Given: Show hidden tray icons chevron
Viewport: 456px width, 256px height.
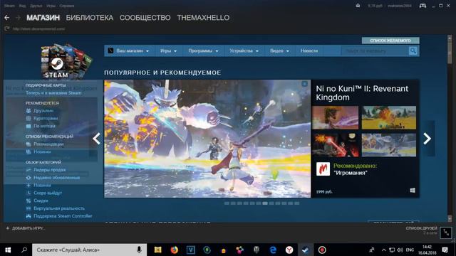Looking at the screenshot, I should (x=384, y=250).
